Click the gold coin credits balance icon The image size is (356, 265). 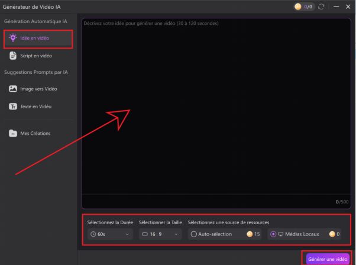coord(297,6)
